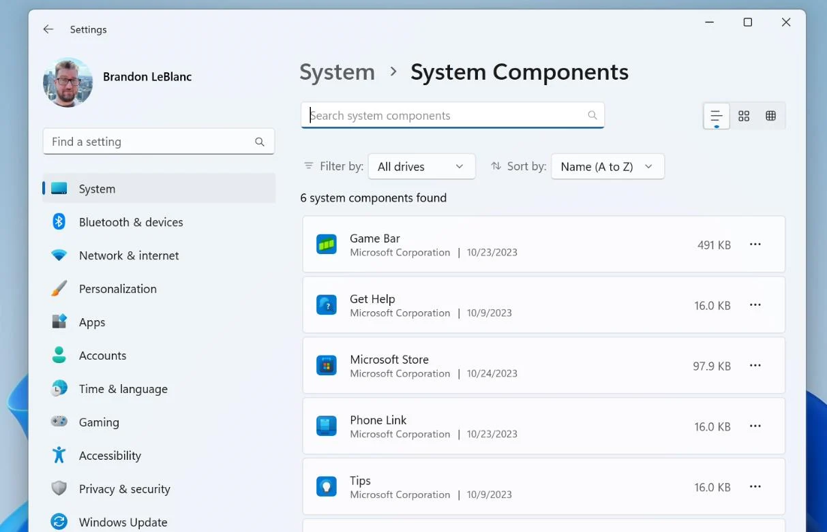Viewport: 827px width, 532px height.
Task: Click the Brandon LeBlanc account name
Action: (x=147, y=77)
